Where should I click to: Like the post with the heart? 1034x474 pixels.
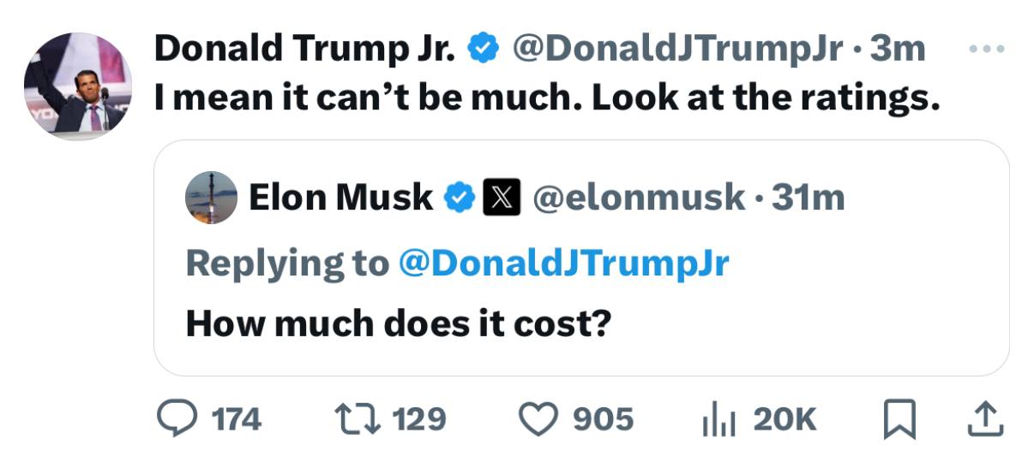[540, 418]
